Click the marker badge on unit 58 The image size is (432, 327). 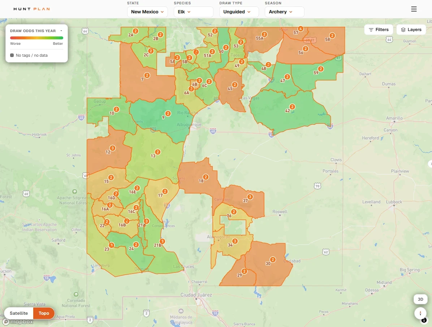[332, 35]
